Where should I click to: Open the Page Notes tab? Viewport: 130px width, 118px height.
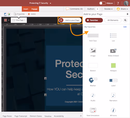click(x=7, y=116)
